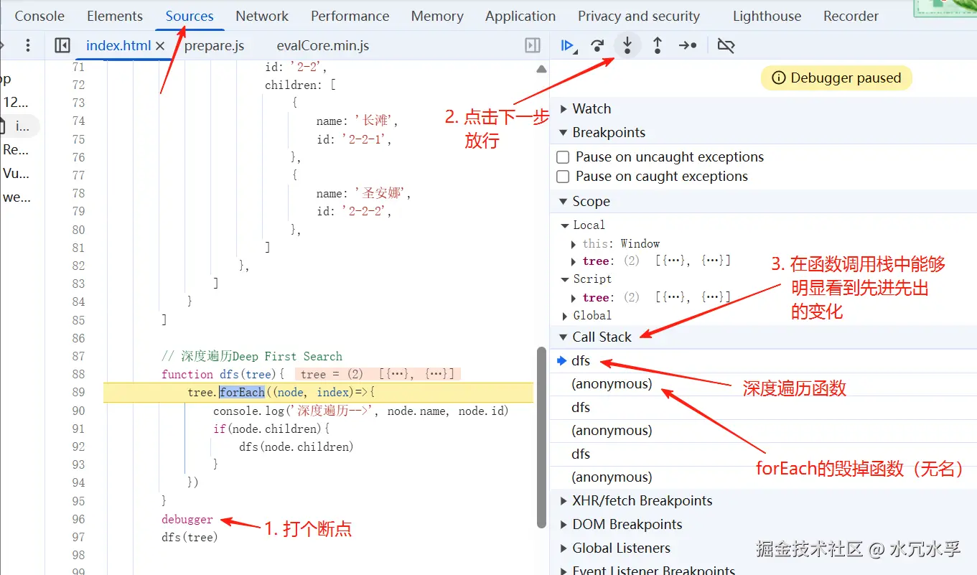Select the Sources tab
977x575 pixels.
pos(190,16)
